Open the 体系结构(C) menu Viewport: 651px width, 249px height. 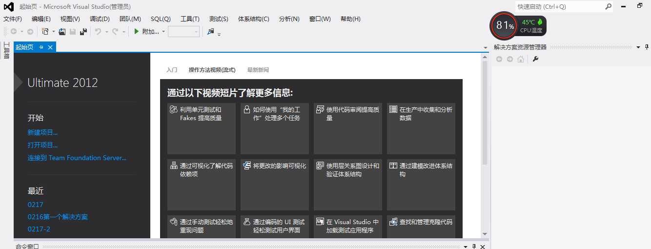coord(254,19)
